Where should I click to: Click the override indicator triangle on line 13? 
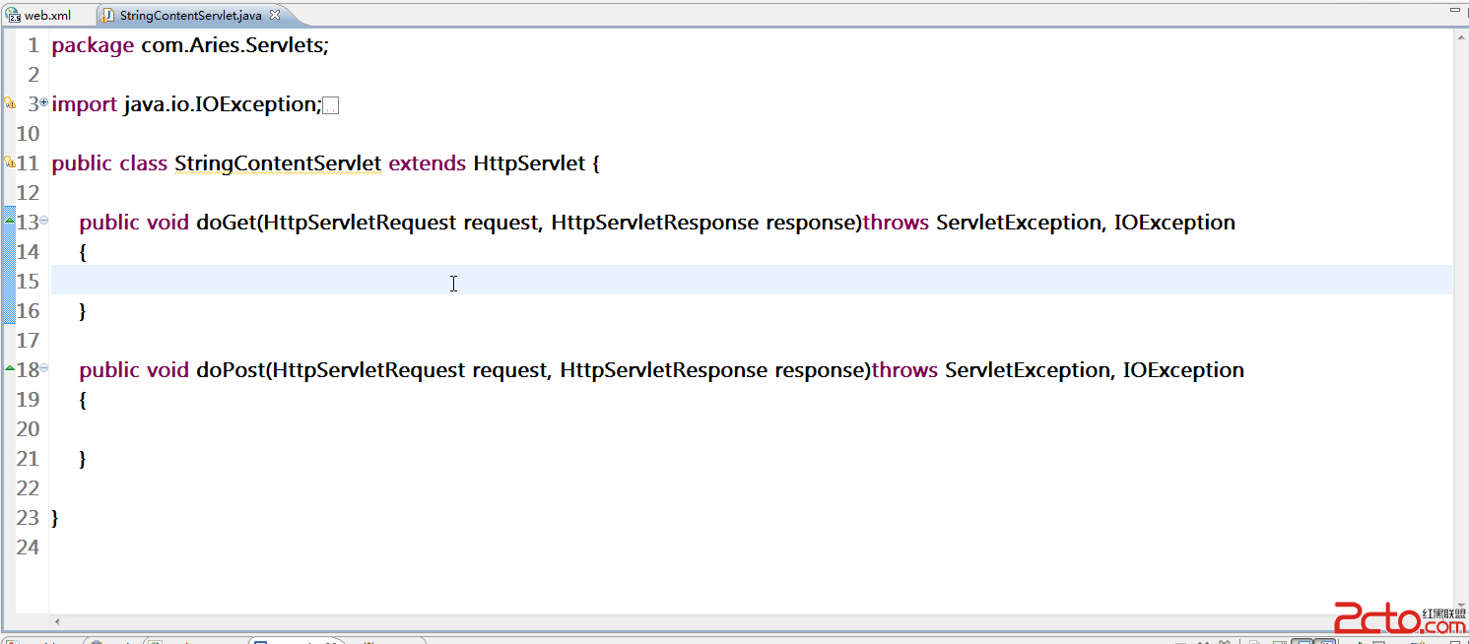(x=9, y=222)
